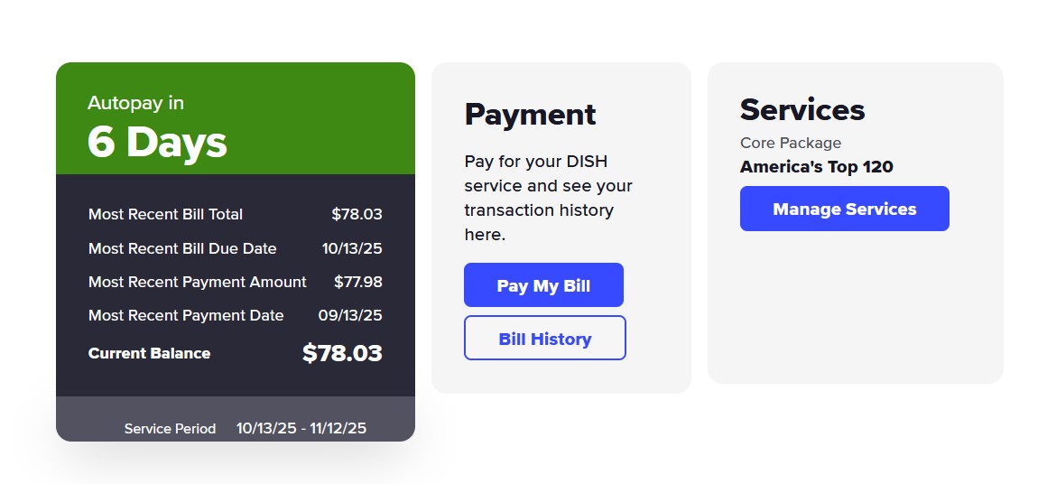Select the Payment heading
Viewport: 1047px width, 484px height.
coord(530,115)
